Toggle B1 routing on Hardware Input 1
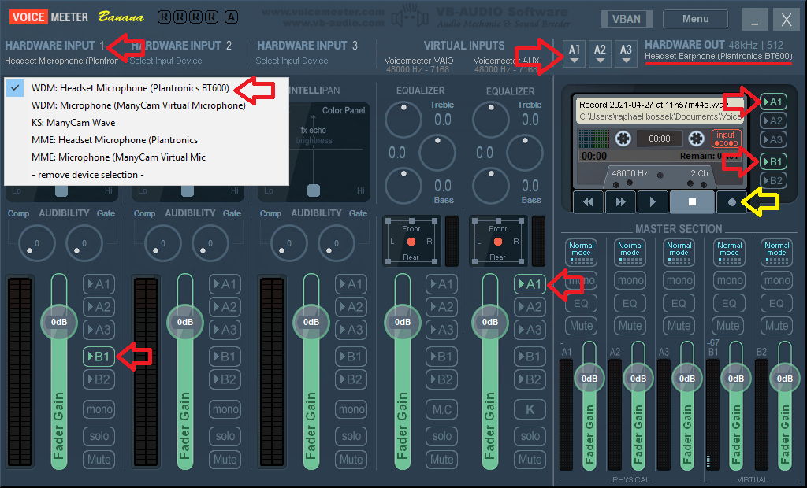The width and height of the screenshot is (807, 488). tap(99, 357)
